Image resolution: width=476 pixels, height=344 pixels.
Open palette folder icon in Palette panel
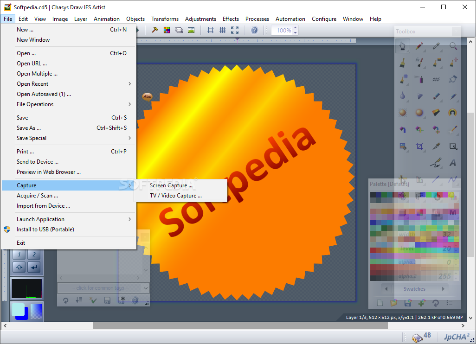(394, 303)
